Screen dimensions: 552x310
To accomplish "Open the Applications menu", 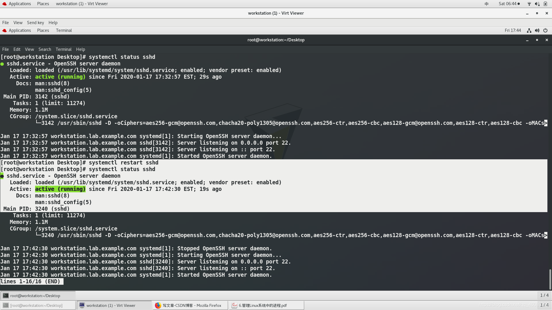I will (x=20, y=3).
